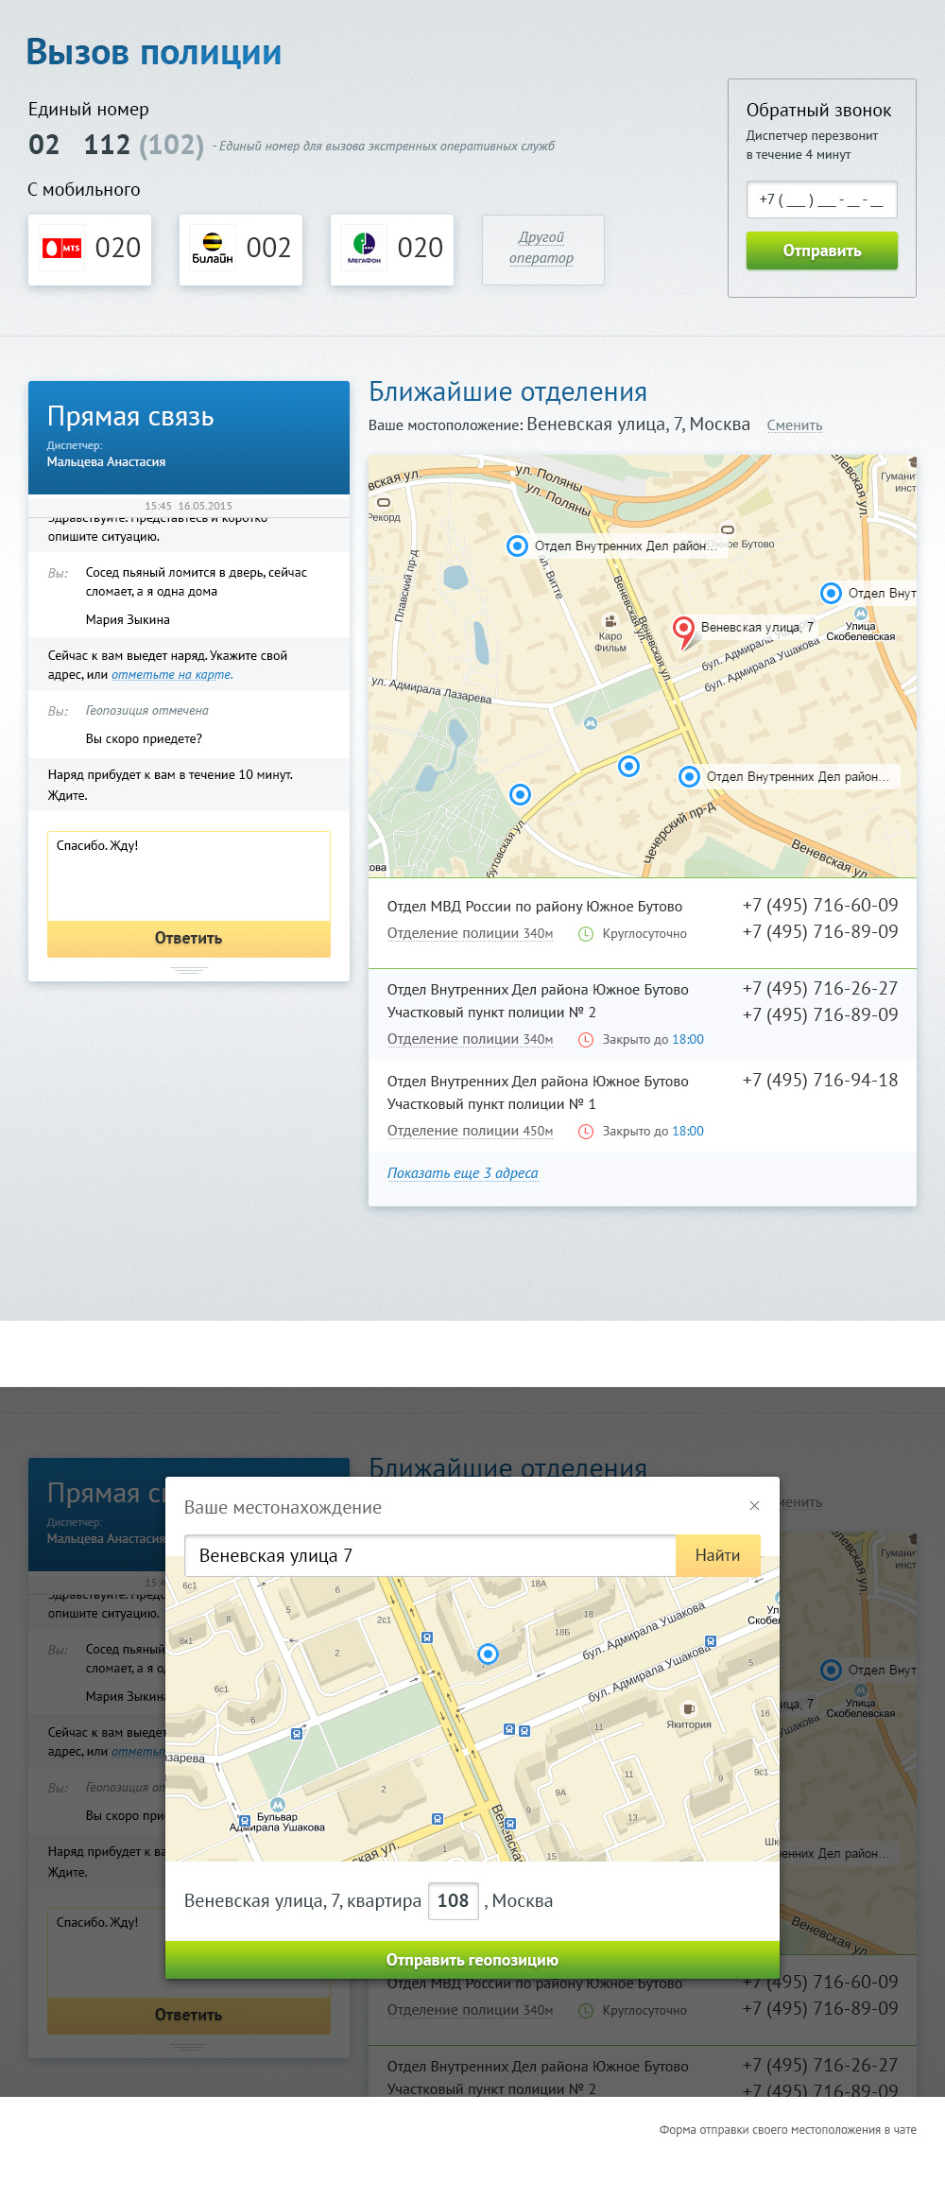Click the Бульвар Адмирала Ушакова metro icon
The height and width of the screenshot is (2200, 945).
tap(277, 1804)
